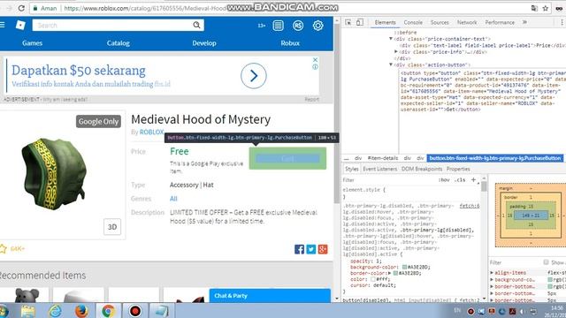Click the search magnifier icon

196,25
